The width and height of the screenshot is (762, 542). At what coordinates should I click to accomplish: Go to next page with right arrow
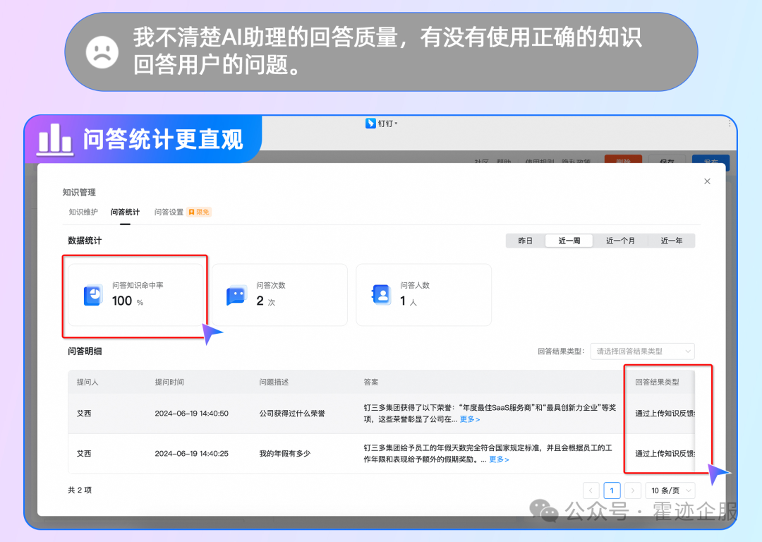[x=633, y=490]
